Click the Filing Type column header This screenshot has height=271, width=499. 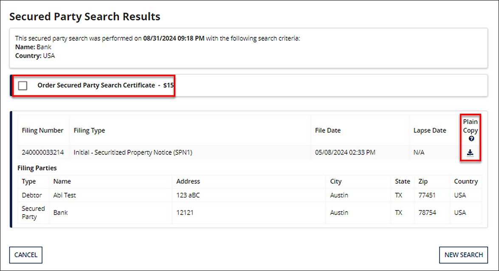coord(89,130)
